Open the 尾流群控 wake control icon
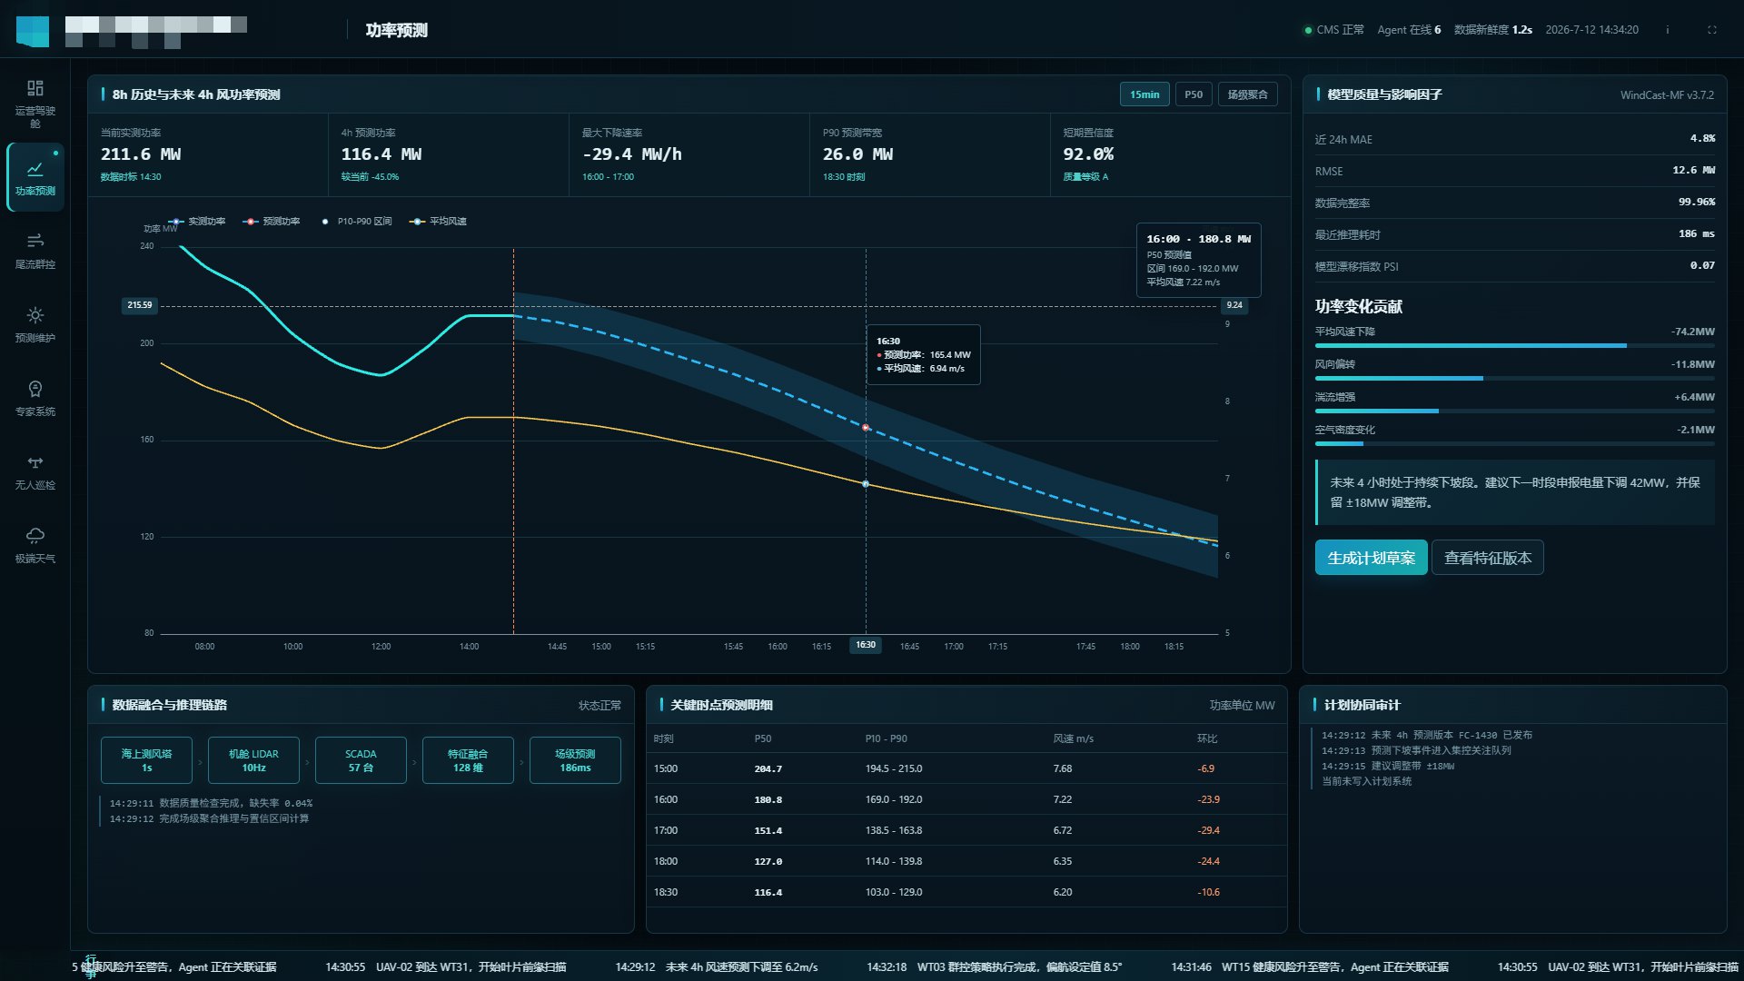This screenshot has width=1744, height=981. 35,241
